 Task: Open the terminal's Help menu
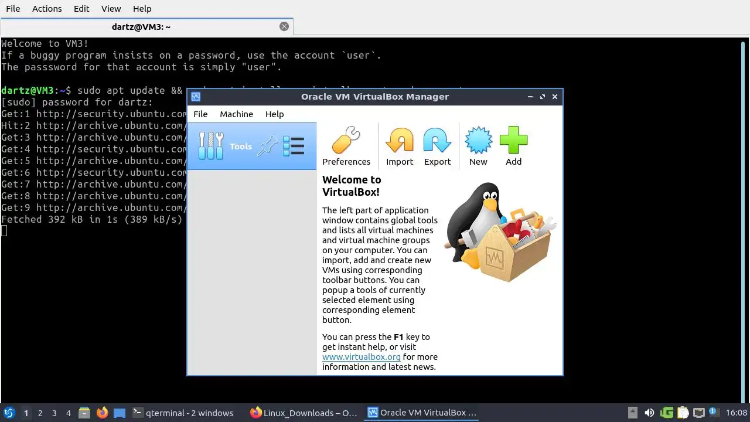pos(142,9)
